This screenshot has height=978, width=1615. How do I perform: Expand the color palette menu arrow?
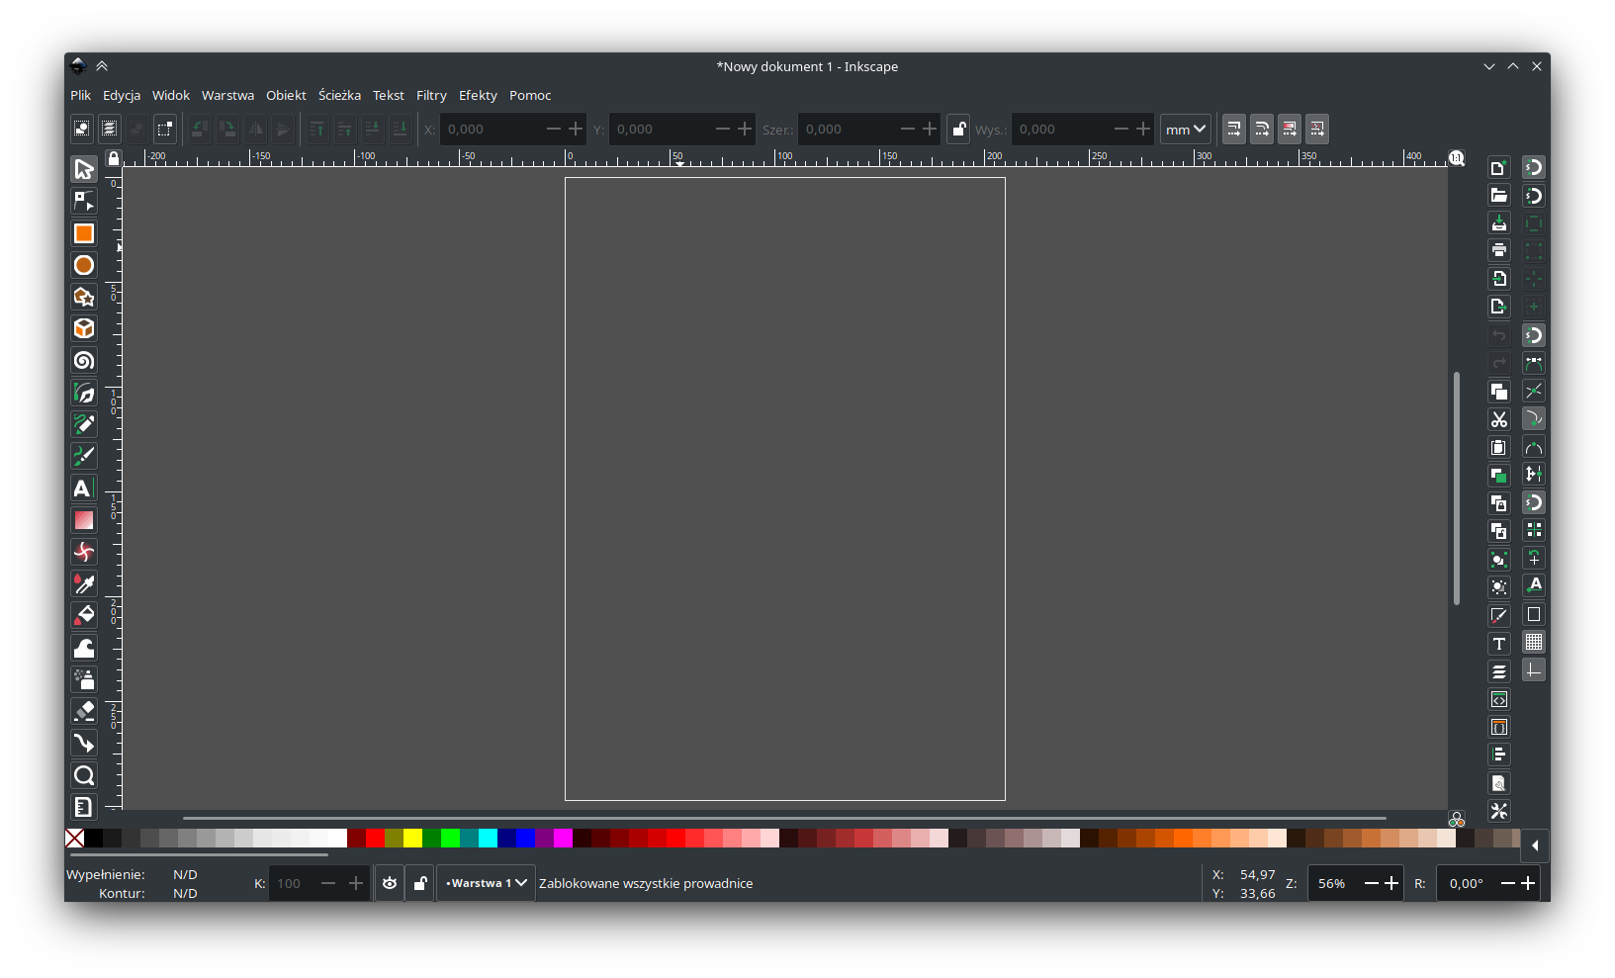(1534, 845)
